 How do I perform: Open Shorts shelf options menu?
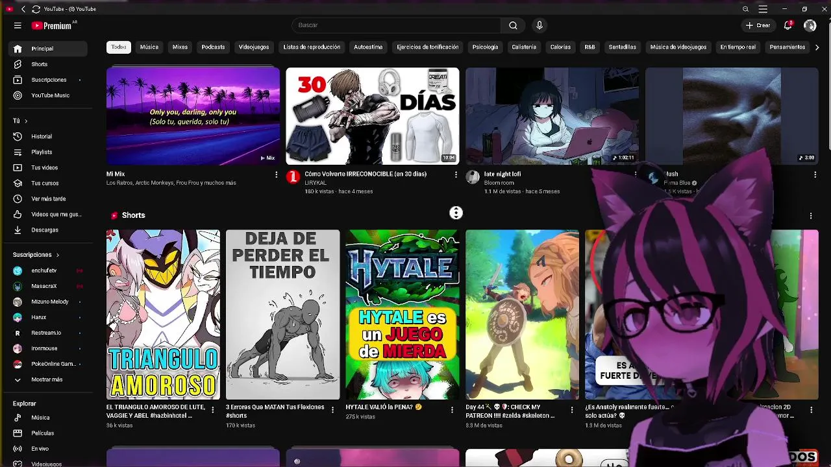pyautogui.click(x=811, y=215)
